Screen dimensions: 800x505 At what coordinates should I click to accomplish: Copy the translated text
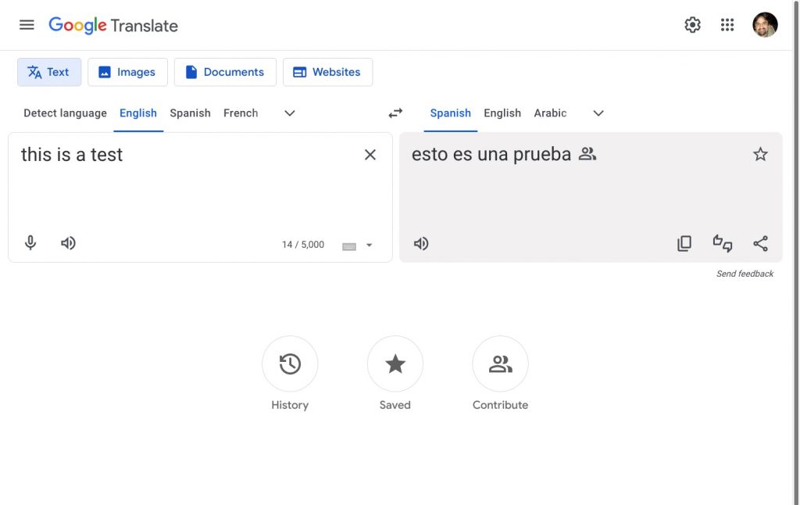click(684, 243)
